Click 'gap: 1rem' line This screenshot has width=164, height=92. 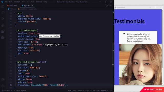(24, 53)
